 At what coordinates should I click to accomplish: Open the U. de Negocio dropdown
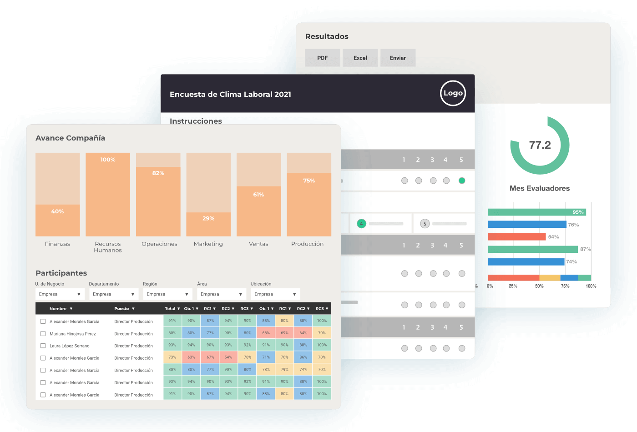(x=60, y=294)
